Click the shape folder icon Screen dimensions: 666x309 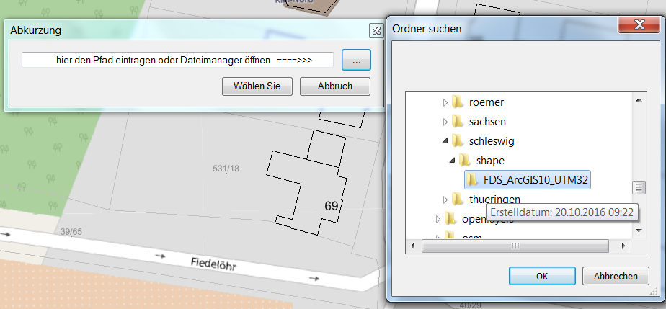click(464, 160)
